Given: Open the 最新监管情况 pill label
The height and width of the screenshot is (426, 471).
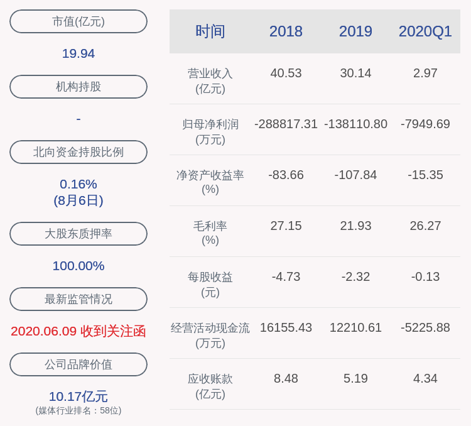Looking at the screenshot, I should point(78,299).
